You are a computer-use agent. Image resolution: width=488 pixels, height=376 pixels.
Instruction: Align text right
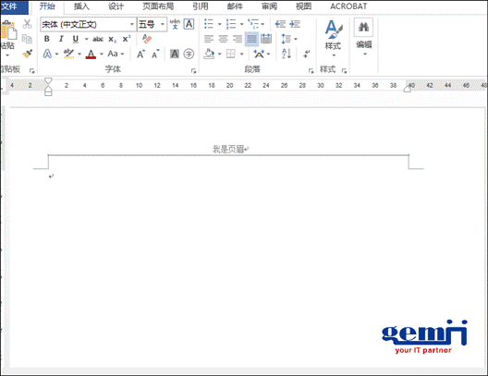click(238, 39)
